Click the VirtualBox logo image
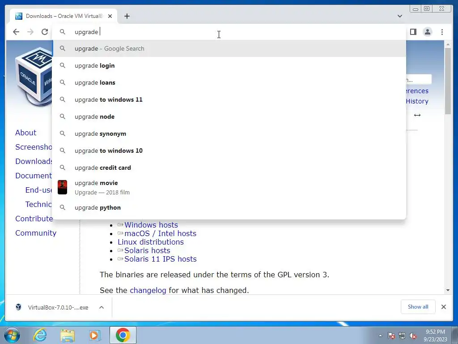This screenshot has width=458, height=344. click(34, 77)
